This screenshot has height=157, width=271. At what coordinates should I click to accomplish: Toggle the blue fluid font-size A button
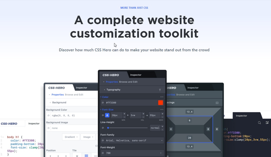pyautogui.click(x=107, y=115)
